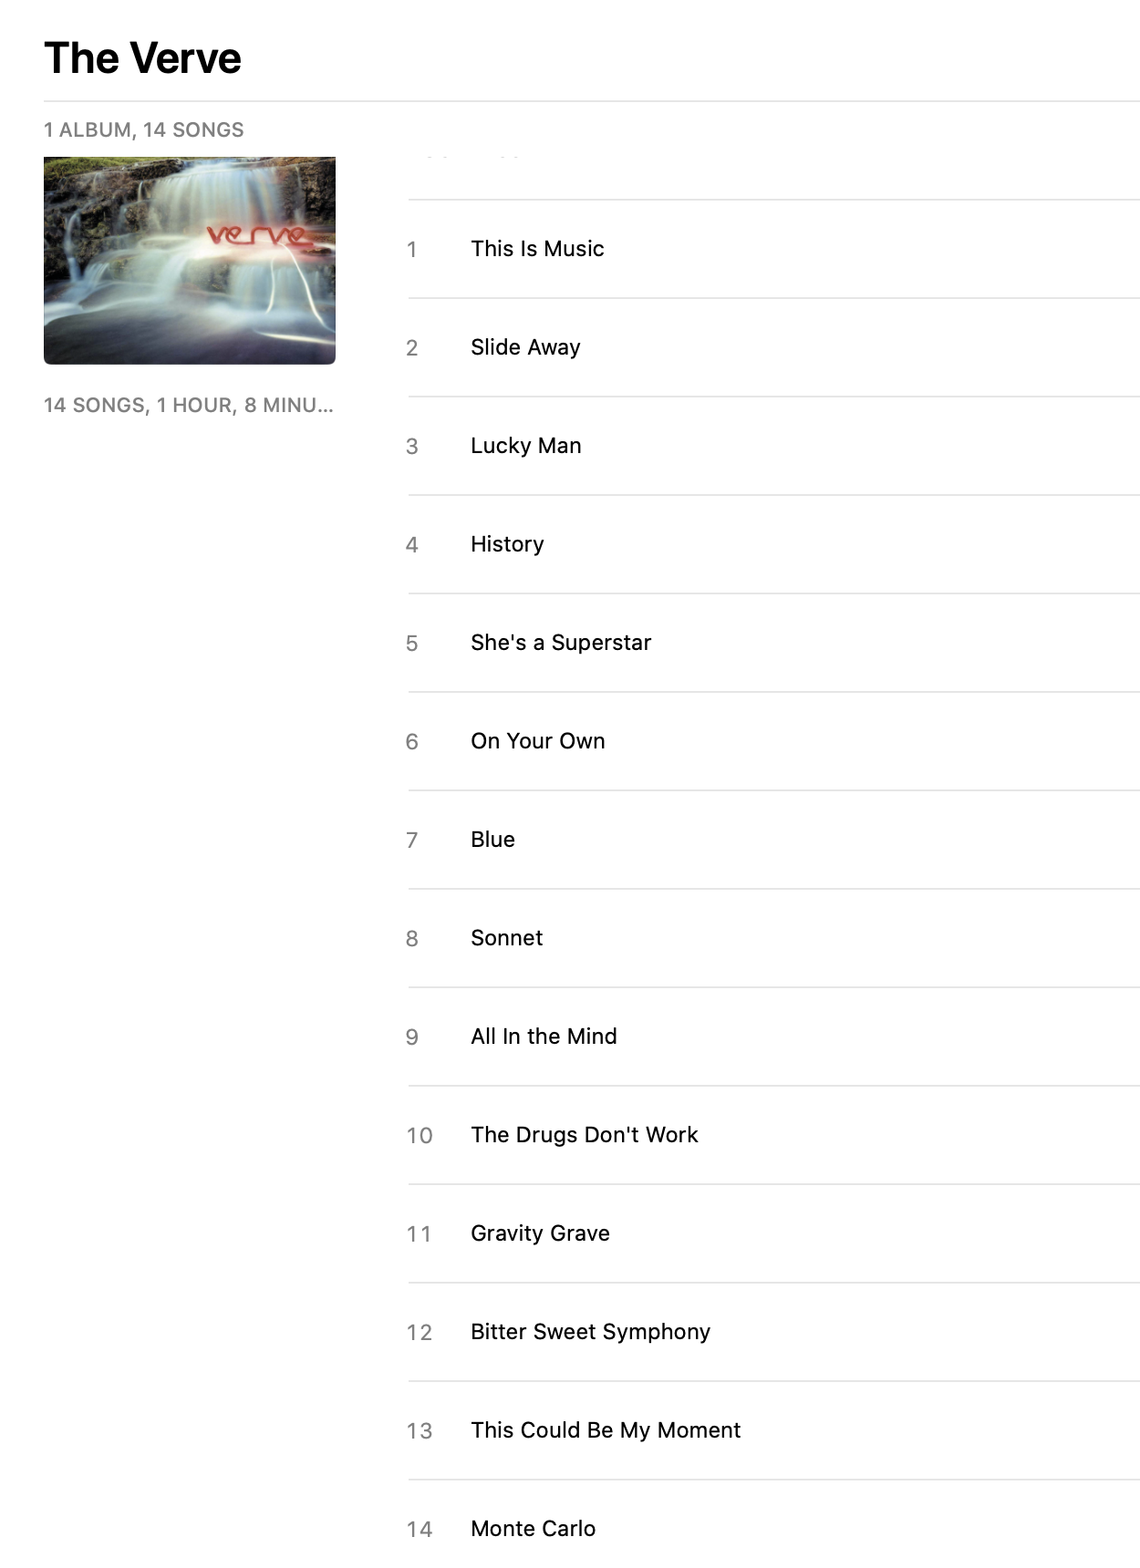Image resolution: width=1140 pixels, height=1568 pixels.
Task: Open the Verve waterfall album artwork
Action: (x=190, y=261)
